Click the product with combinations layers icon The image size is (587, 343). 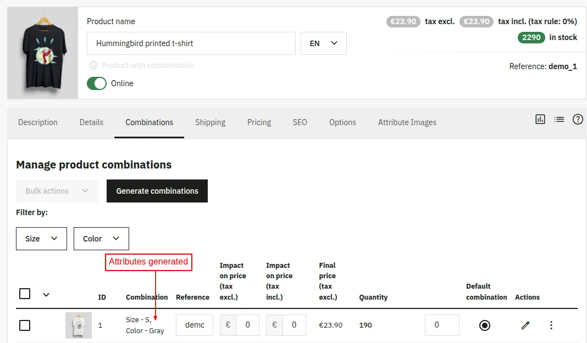click(93, 65)
